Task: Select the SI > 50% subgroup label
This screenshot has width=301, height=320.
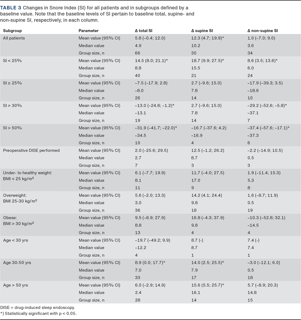Action: (x=12, y=128)
